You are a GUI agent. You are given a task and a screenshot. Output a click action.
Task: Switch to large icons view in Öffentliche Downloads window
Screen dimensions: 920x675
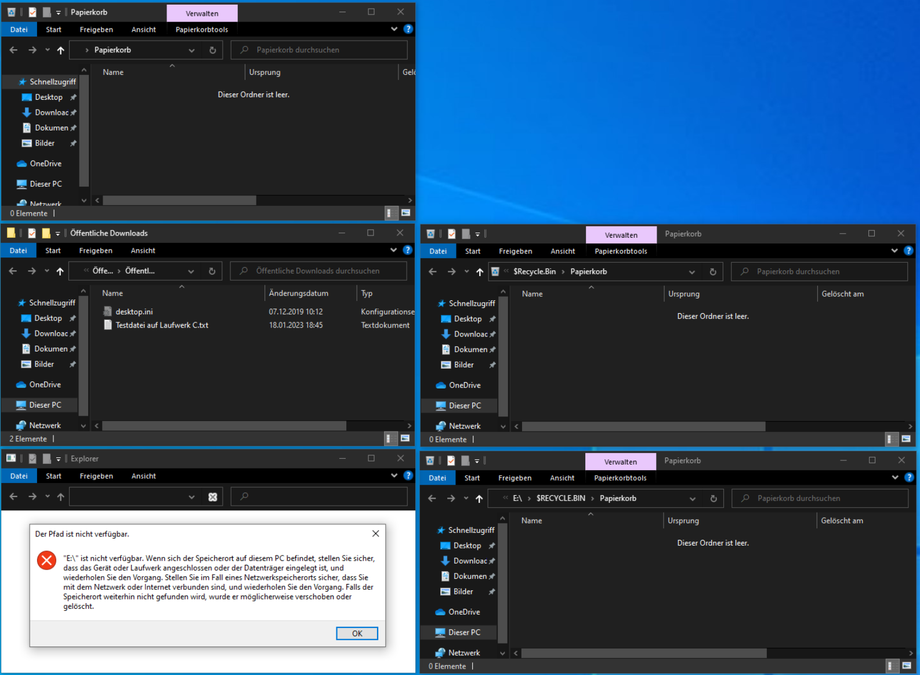click(x=405, y=438)
